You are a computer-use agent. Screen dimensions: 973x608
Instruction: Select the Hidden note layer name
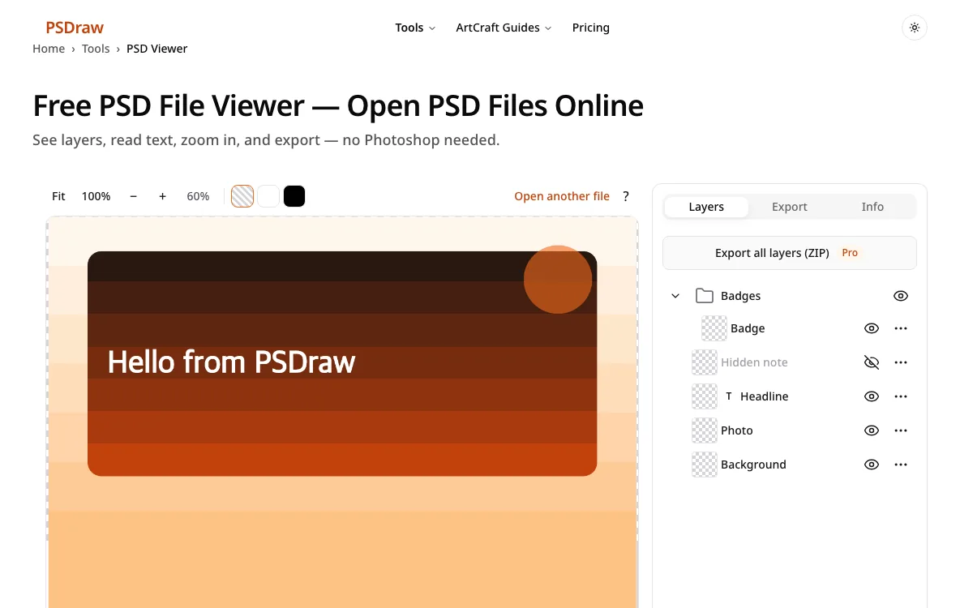[x=754, y=362]
